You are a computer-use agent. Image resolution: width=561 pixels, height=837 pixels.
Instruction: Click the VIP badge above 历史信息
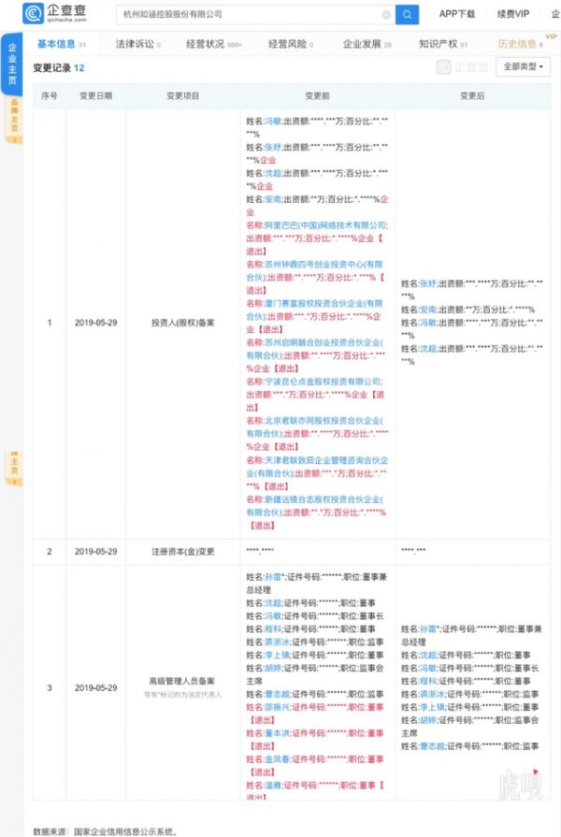551,36
